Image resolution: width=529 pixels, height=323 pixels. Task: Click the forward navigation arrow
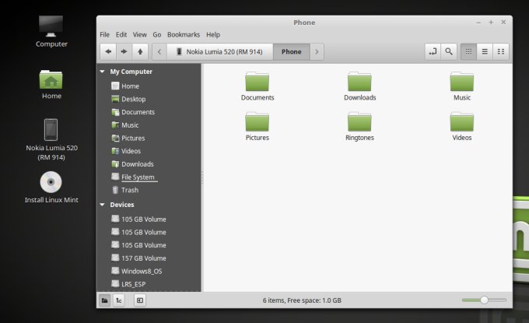tap(124, 51)
